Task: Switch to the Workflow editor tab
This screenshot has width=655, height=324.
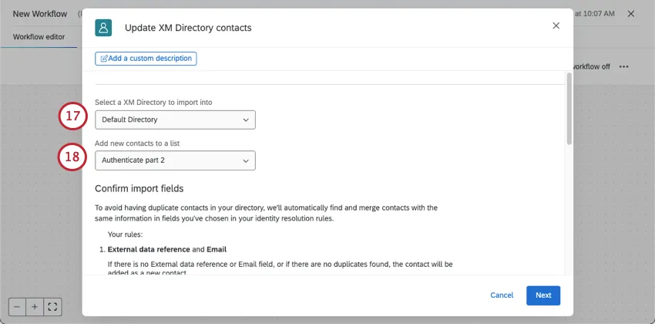Action: (39, 36)
